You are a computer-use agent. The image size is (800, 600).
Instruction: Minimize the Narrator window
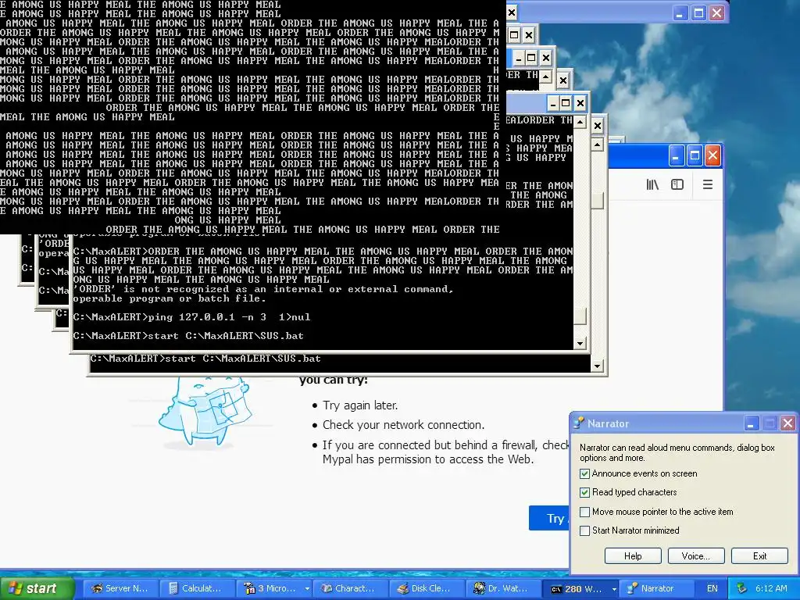point(751,423)
